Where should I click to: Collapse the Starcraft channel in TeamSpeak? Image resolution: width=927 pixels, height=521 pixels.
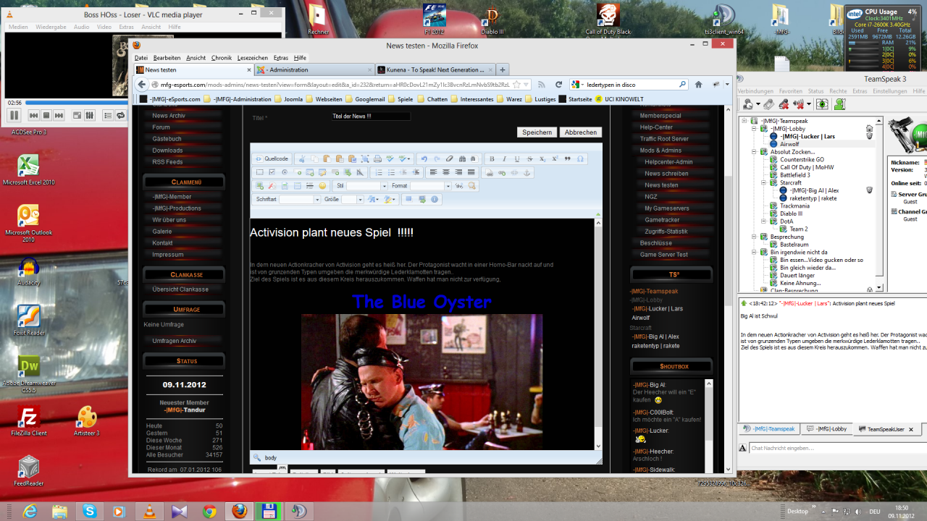764,183
